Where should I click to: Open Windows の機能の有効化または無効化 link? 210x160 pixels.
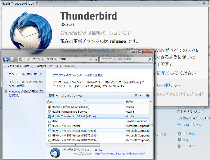pos(26,93)
